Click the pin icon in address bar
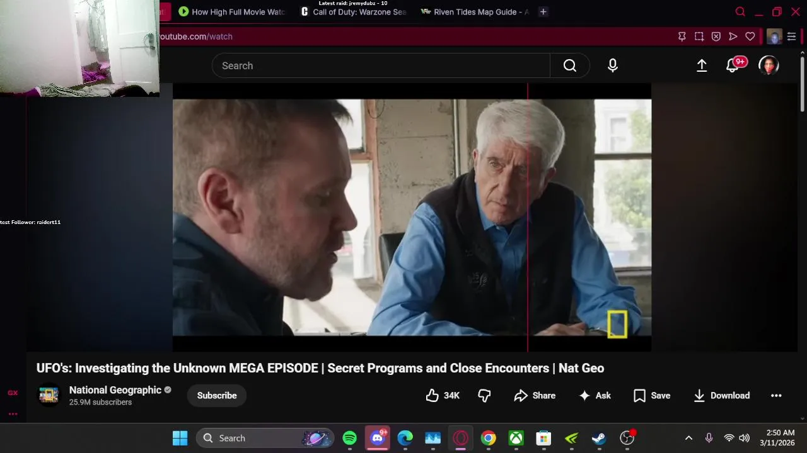Screen dimensions: 807x453 click(682, 36)
